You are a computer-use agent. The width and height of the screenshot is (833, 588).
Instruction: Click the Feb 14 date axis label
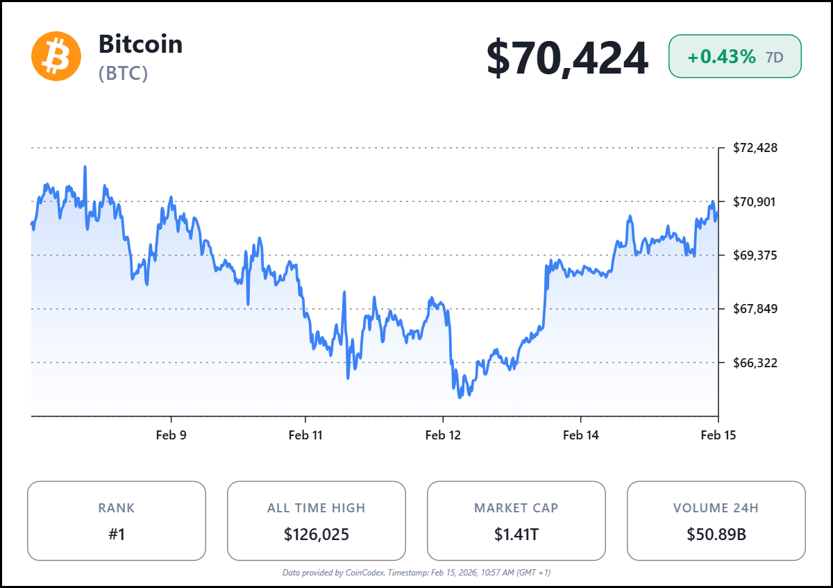580,435
